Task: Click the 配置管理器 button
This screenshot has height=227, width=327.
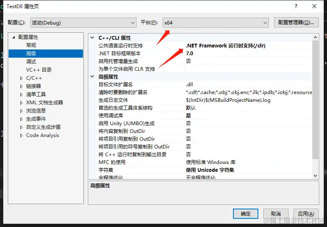Action: point(296,22)
